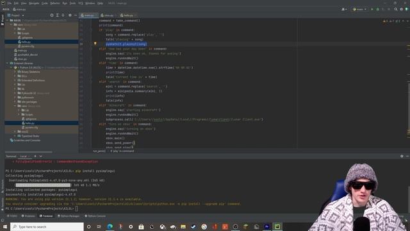Open the Problems tool window tab
The image size is (410, 231).
pyautogui.click(x=28, y=216)
